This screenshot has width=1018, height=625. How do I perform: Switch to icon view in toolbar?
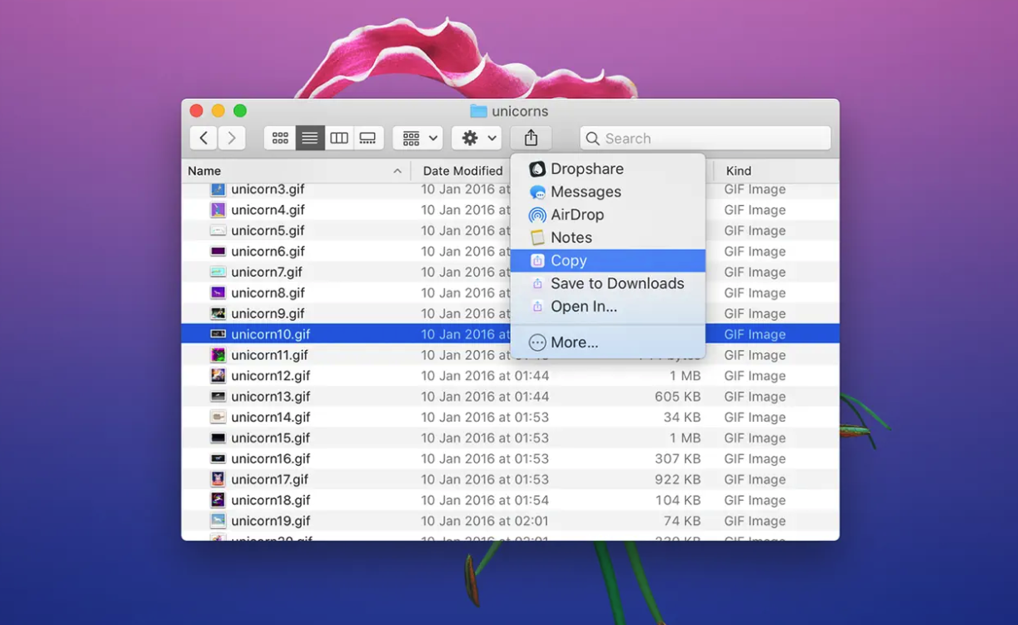[280, 138]
